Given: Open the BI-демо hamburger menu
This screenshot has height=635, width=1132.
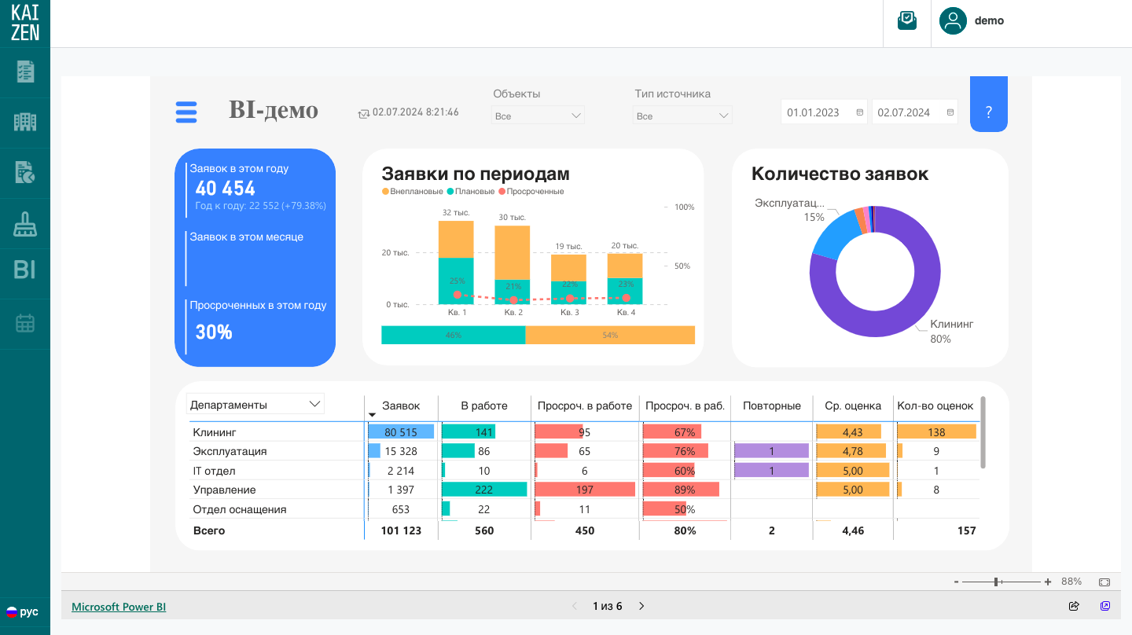Looking at the screenshot, I should [186, 112].
